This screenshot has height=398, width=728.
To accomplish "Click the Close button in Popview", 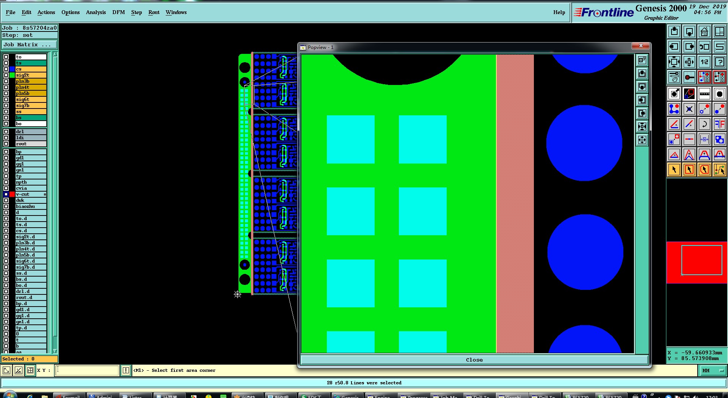I will tap(474, 360).
